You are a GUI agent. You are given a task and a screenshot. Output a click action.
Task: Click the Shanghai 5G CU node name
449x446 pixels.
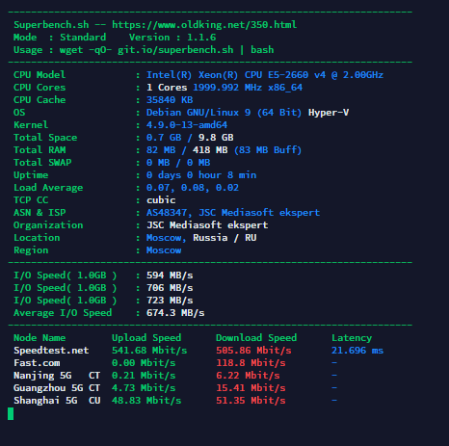coord(57,401)
